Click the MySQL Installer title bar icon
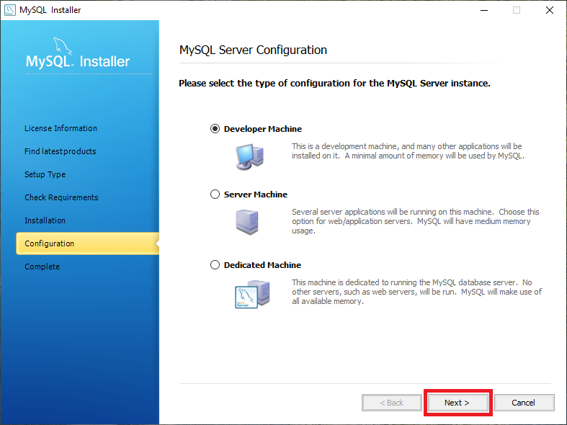Viewport: 567px width, 425px height. click(x=10, y=10)
